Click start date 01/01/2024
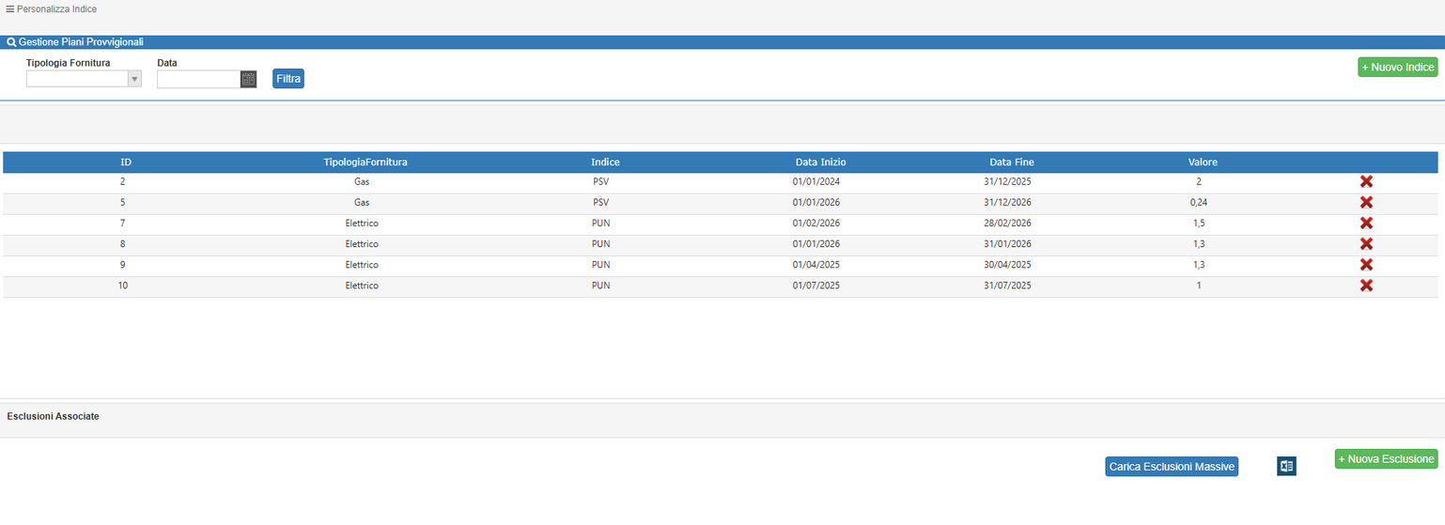The height and width of the screenshot is (525, 1445). (816, 182)
